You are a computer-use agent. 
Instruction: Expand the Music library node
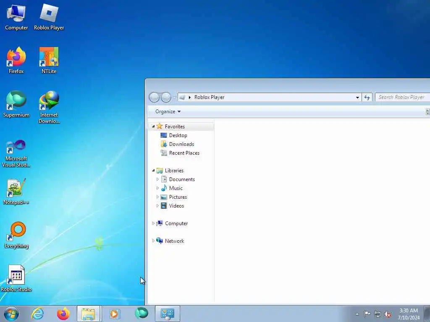pyautogui.click(x=157, y=188)
